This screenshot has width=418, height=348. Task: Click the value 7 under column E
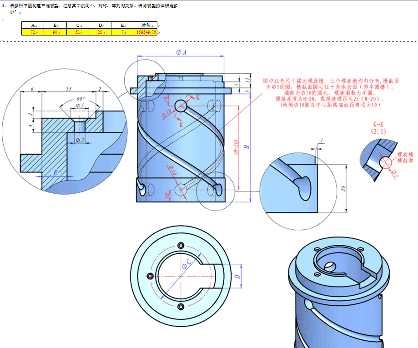123,32
